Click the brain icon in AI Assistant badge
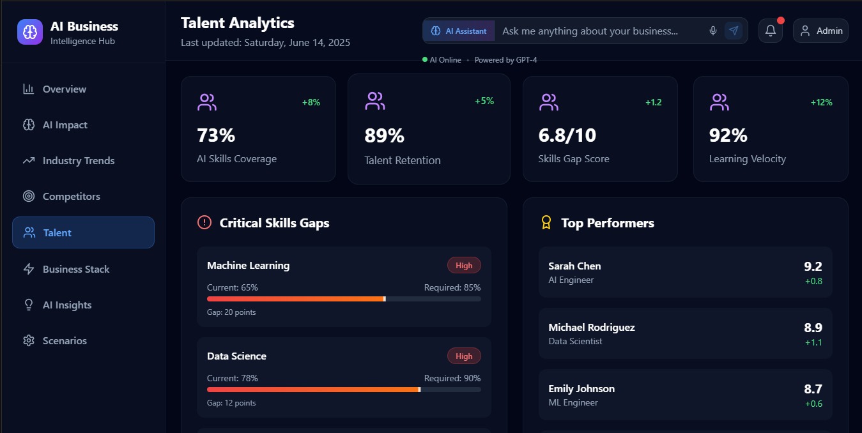 [x=436, y=31]
